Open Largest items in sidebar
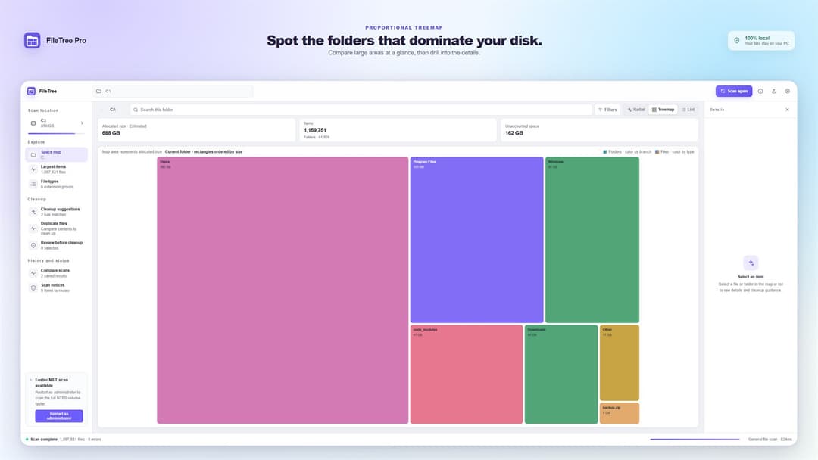 click(x=56, y=169)
